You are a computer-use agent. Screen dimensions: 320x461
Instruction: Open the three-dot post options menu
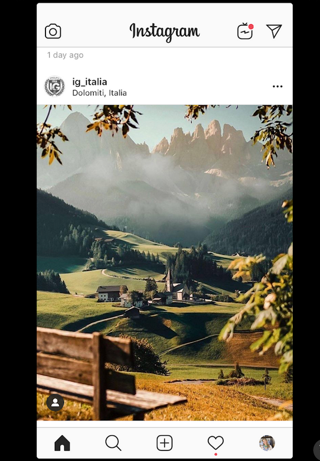click(x=277, y=86)
